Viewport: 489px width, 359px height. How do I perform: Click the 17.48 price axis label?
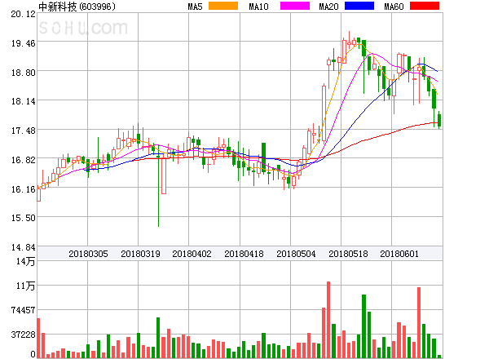[24, 131]
